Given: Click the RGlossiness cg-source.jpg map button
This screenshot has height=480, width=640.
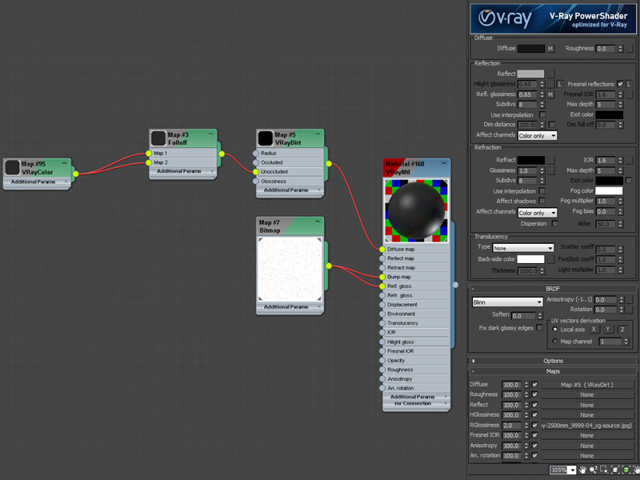Looking at the screenshot, I should [587, 426].
